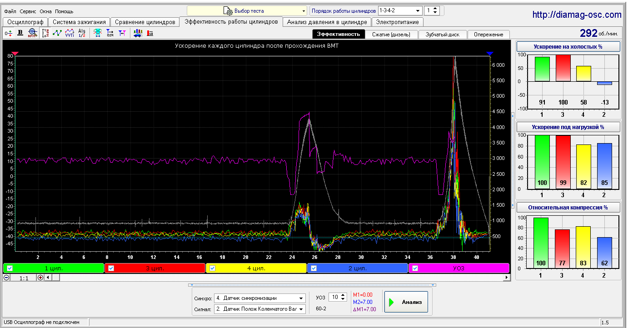Click the 1:1 zoom scale label
628x328 pixels.
[x=24, y=278]
